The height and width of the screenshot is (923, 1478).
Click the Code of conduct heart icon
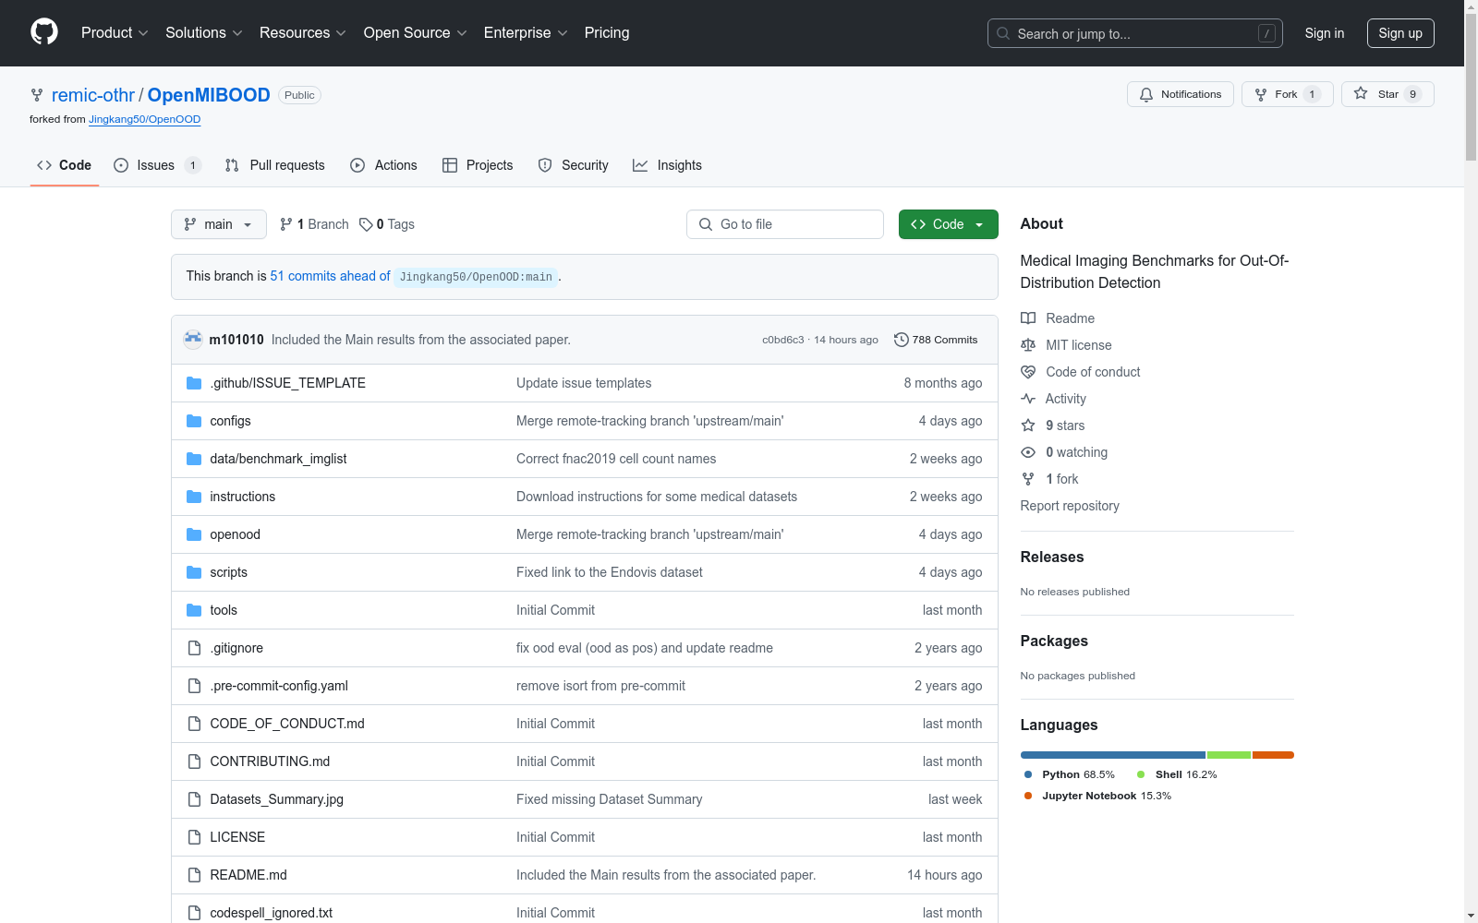click(x=1028, y=372)
